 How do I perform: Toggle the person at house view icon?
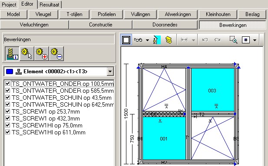coord(157,40)
